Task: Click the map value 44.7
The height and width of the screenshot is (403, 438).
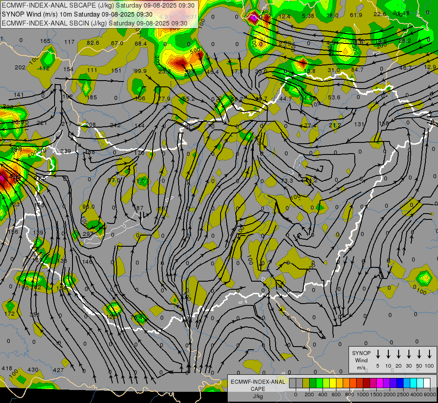Action: pyautogui.click(x=285, y=99)
